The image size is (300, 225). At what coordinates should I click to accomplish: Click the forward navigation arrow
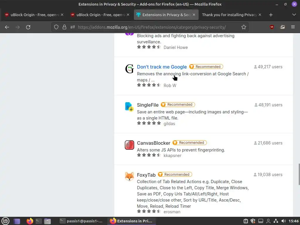click(18, 27)
